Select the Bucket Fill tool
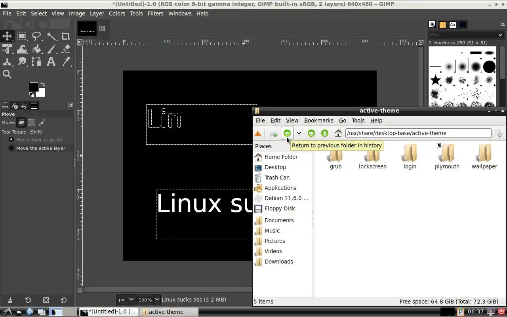This screenshot has width=507, height=317. (x=36, y=49)
